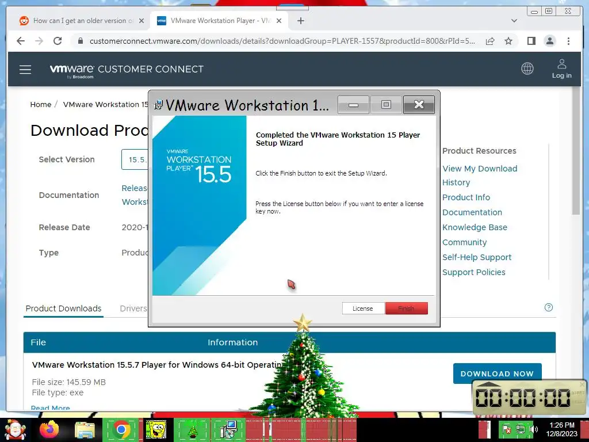Viewport: 589px width, 442px height.
Task: Open the Chrome profile avatar
Action: coord(549,41)
